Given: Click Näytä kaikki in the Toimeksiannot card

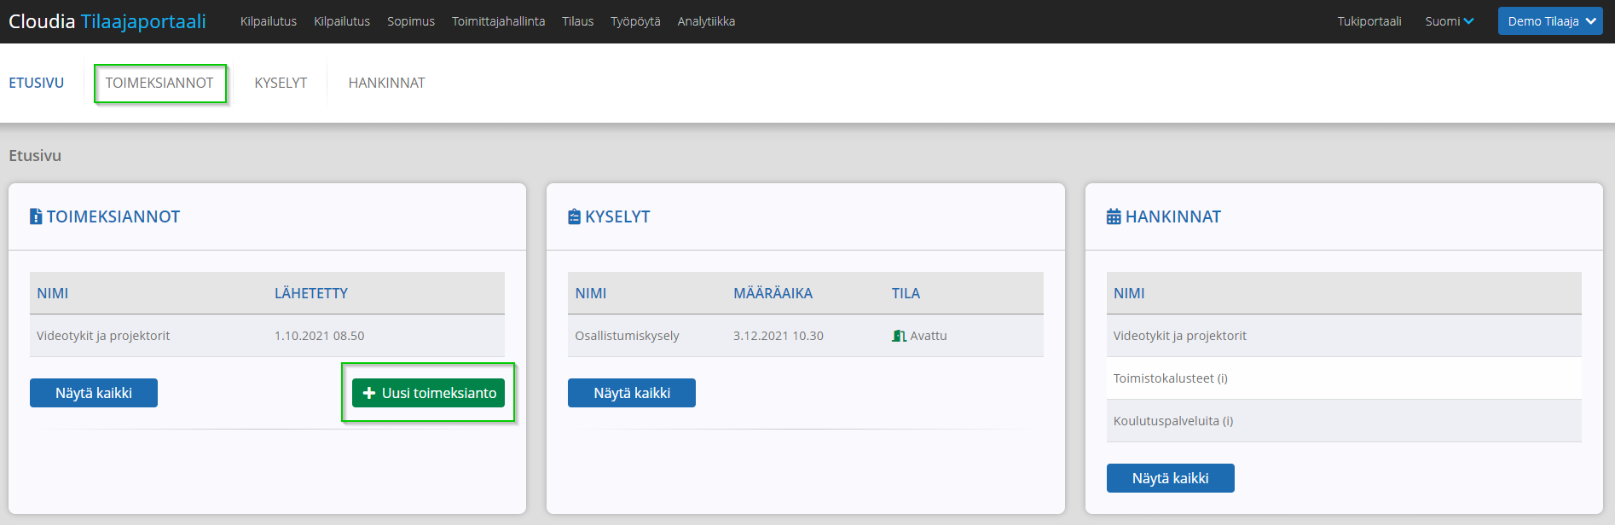Looking at the screenshot, I should tap(94, 393).
